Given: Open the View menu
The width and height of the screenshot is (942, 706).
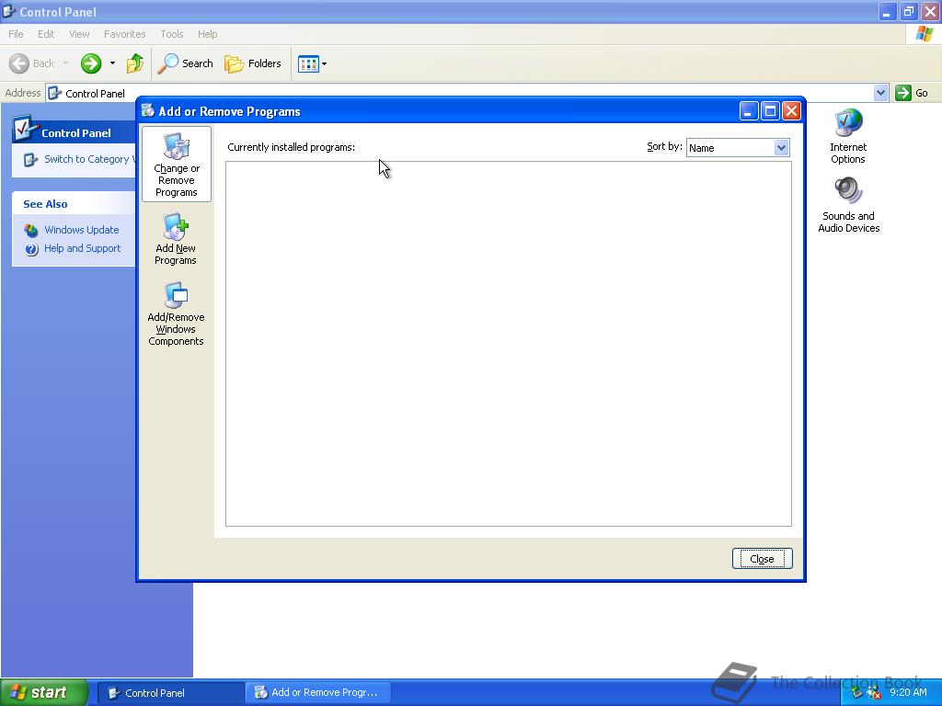Looking at the screenshot, I should coord(79,34).
